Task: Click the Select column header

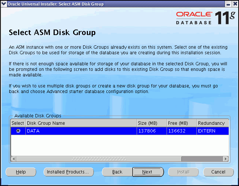Action: [18, 123]
